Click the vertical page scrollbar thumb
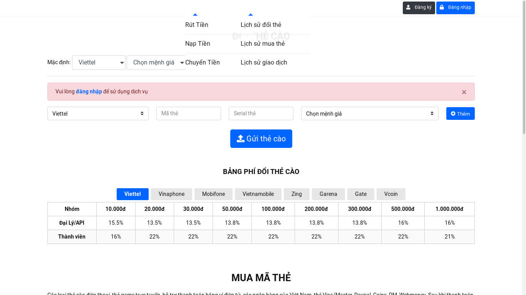Image resolution: width=526 pixels, height=295 pixels. pyautogui.click(x=524, y=67)
